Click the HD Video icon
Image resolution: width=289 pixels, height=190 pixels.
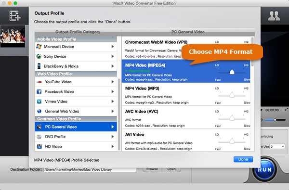(39, 146)
